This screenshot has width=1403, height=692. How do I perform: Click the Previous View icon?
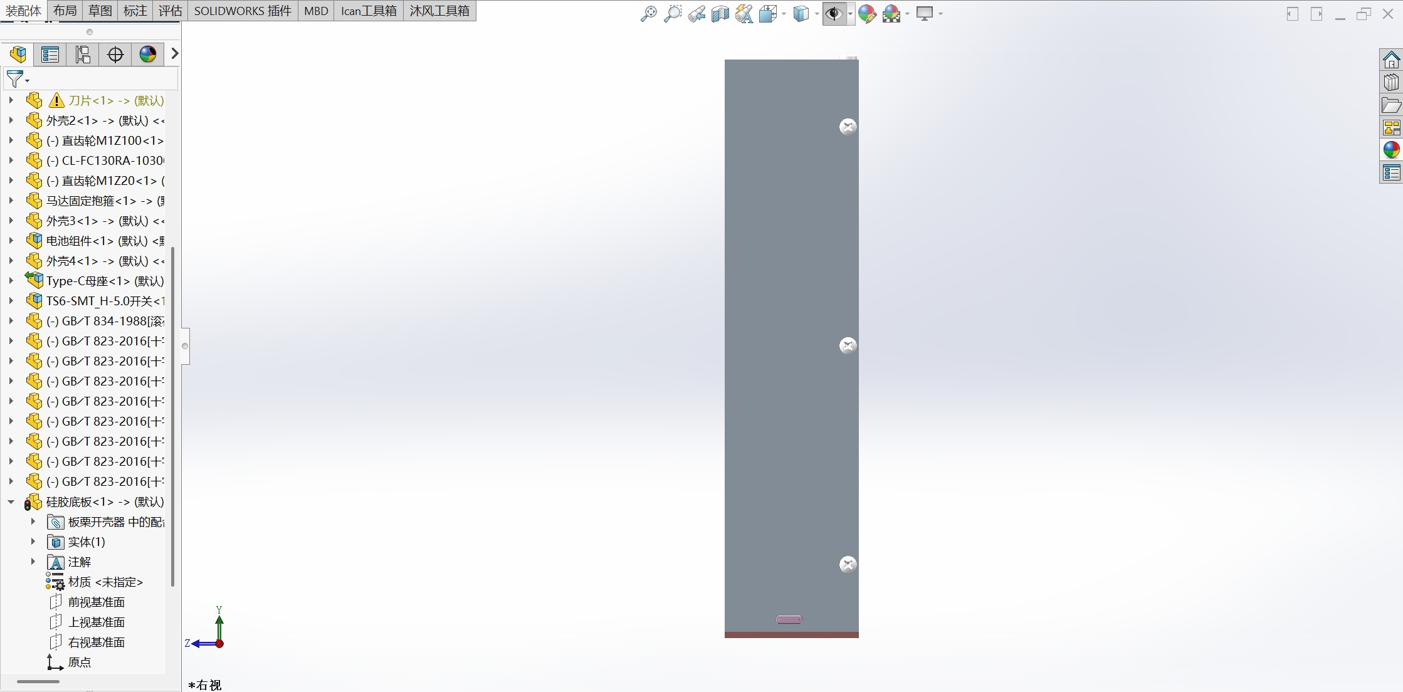(x=696, y=13)
